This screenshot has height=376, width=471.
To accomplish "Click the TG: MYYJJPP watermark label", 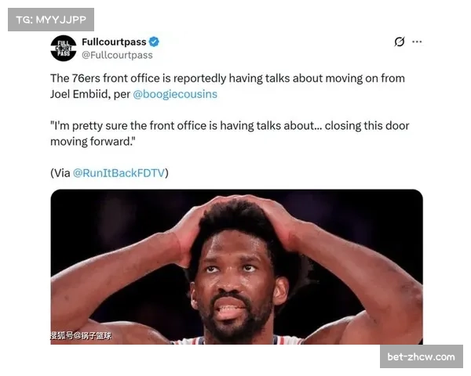I will 51,20.
